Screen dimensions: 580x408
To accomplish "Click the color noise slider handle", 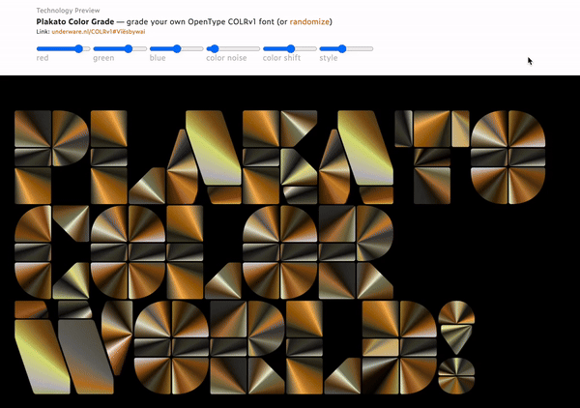I will pyautogui.click(x=214, y=48).
